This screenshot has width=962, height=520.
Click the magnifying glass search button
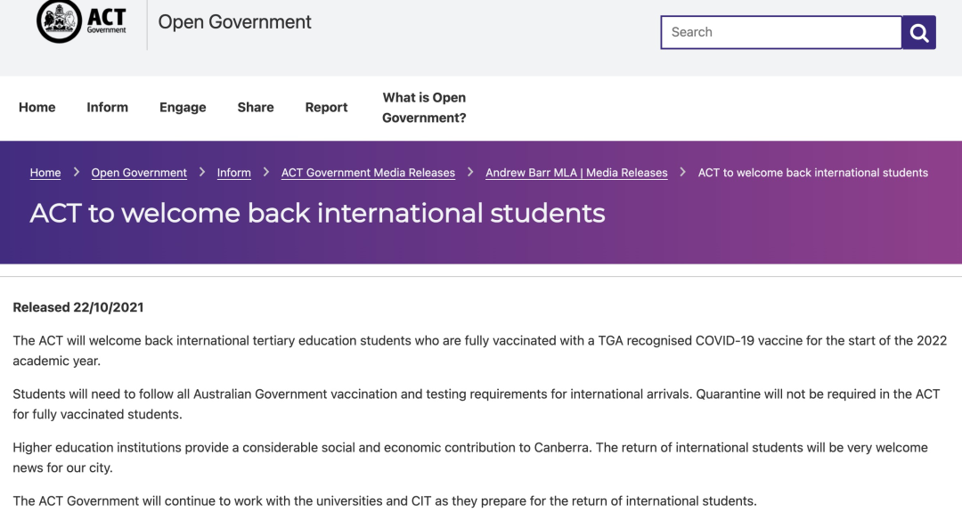click(918, 32)
